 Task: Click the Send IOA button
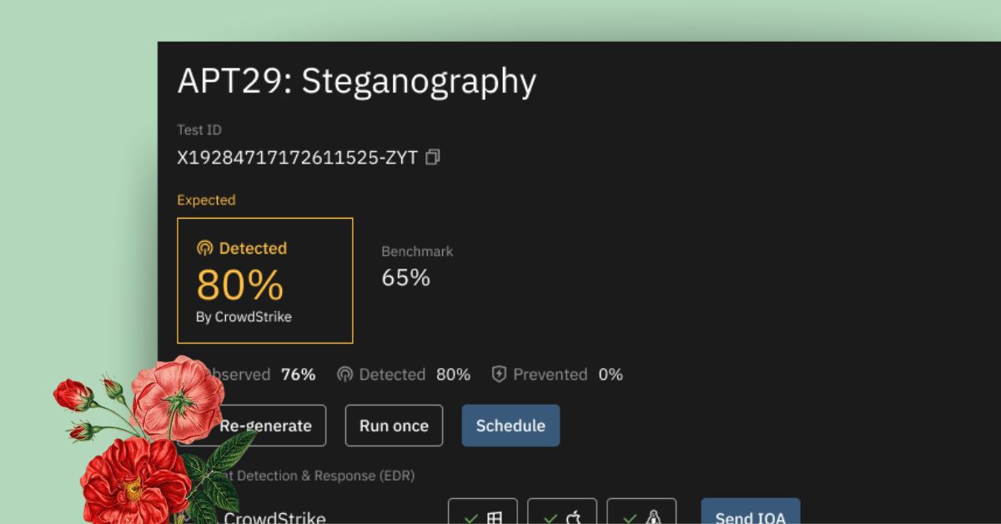click(750, 511)
